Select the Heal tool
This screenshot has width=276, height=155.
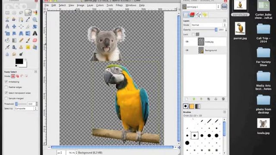28,47
